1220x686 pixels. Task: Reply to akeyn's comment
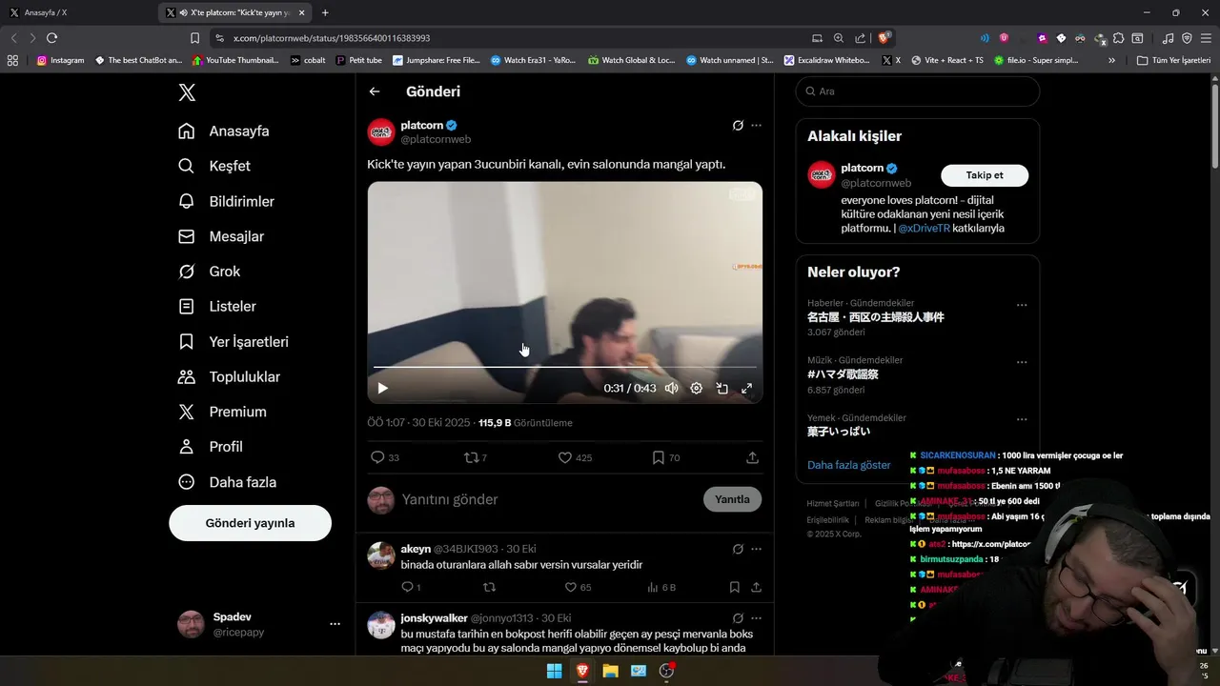point(407,588)
